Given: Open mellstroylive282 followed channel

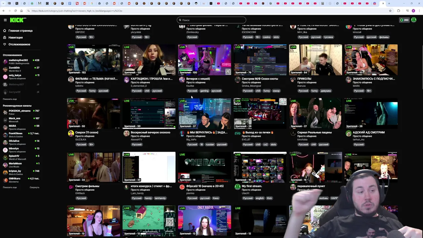Looking at the screenshot, I should (x=20, y=61).
